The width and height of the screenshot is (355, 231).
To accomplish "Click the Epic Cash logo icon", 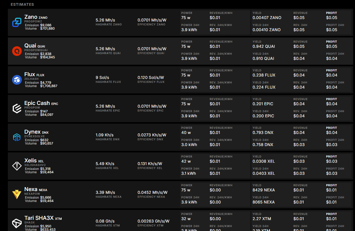I will [17, 109].
